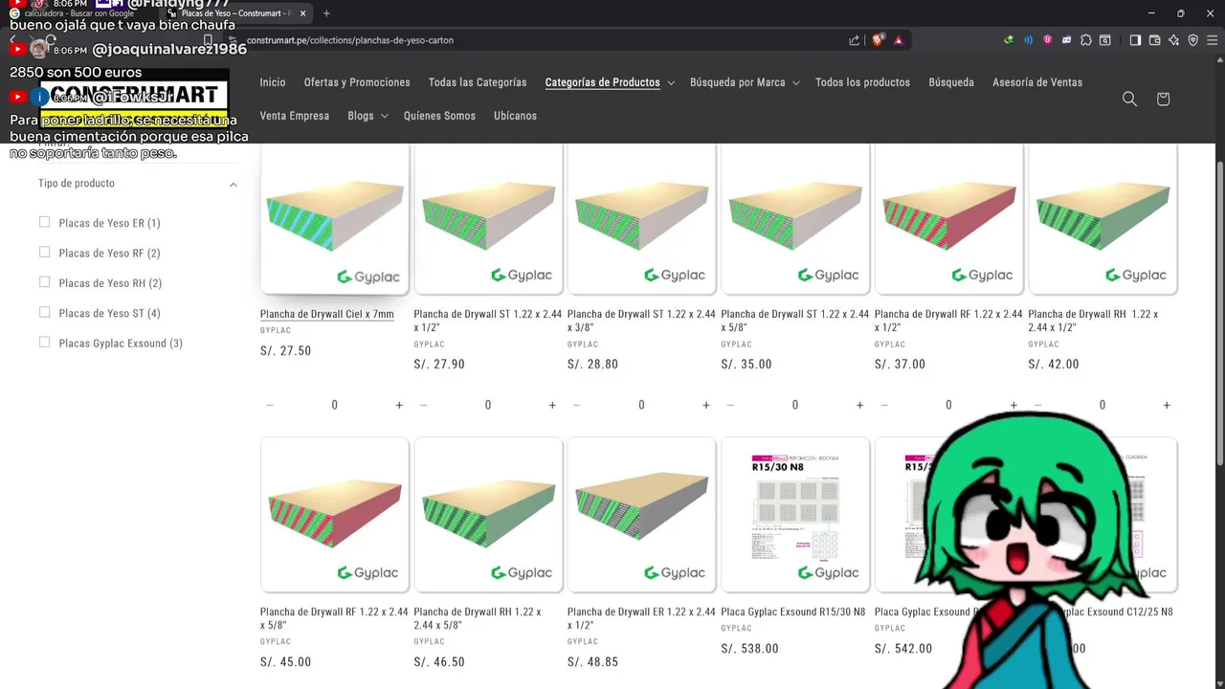Open the browser hamburger menu
Screen dimensions: 1225x689
click(1212, 40)
